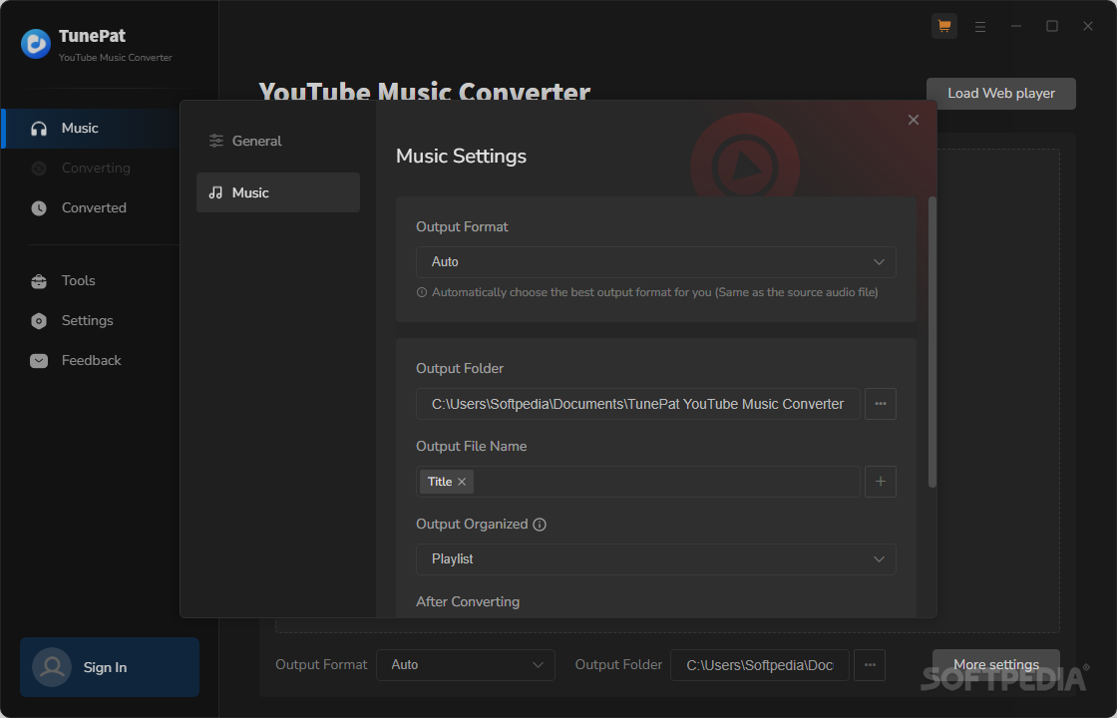Open the Feedback section
The image size is (1117, 718).
(91, 360)
